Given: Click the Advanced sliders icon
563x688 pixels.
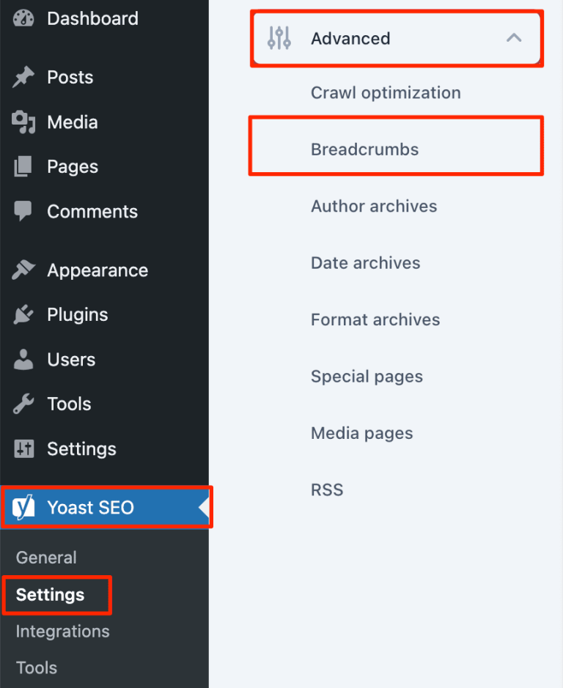Looking at the screenshot, I should [279, 38].
